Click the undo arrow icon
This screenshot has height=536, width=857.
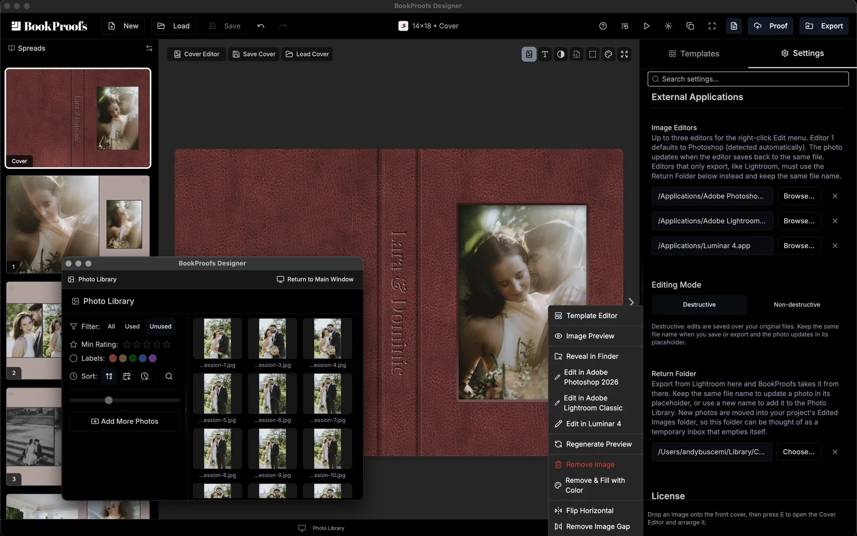click(261, 26)
